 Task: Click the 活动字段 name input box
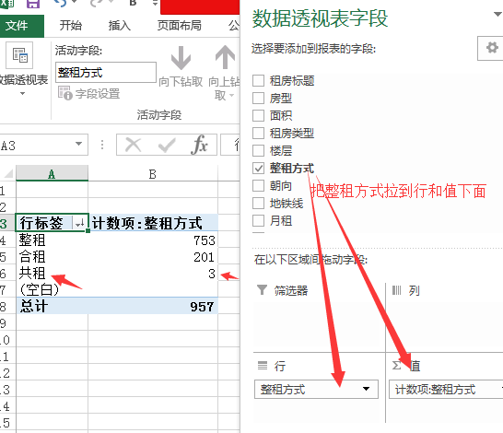click(x=106, y=73)
